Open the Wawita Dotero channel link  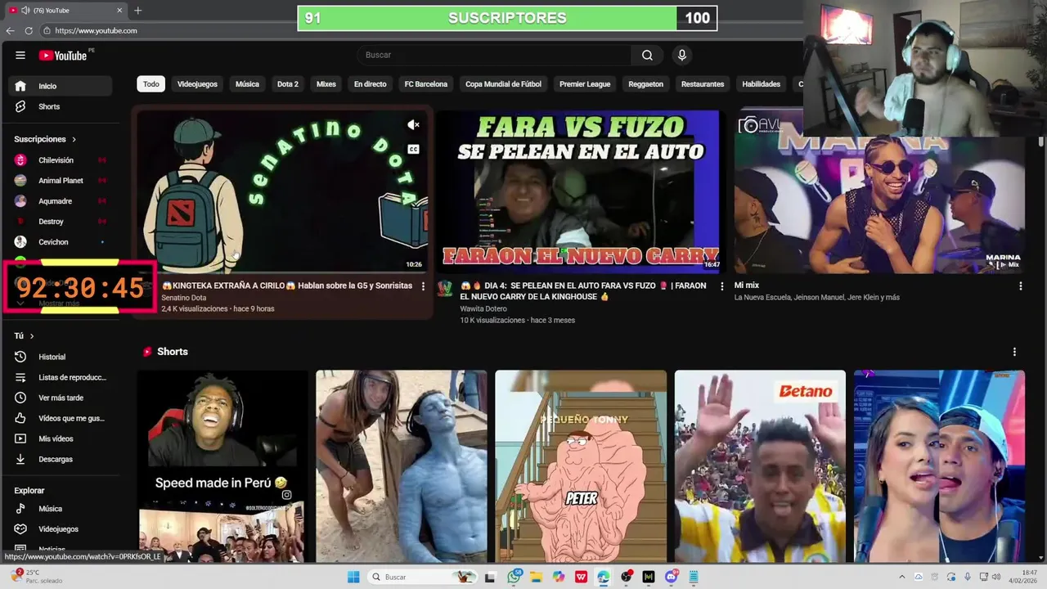point(483,309)
